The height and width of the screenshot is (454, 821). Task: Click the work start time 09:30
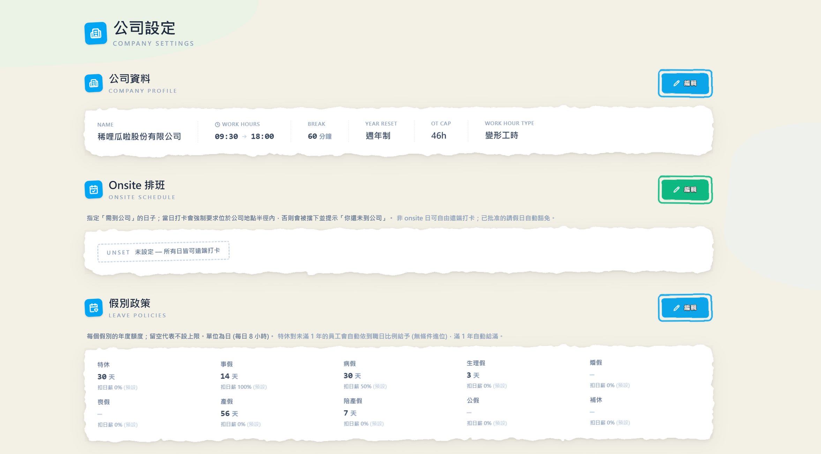tap(226, 136)
